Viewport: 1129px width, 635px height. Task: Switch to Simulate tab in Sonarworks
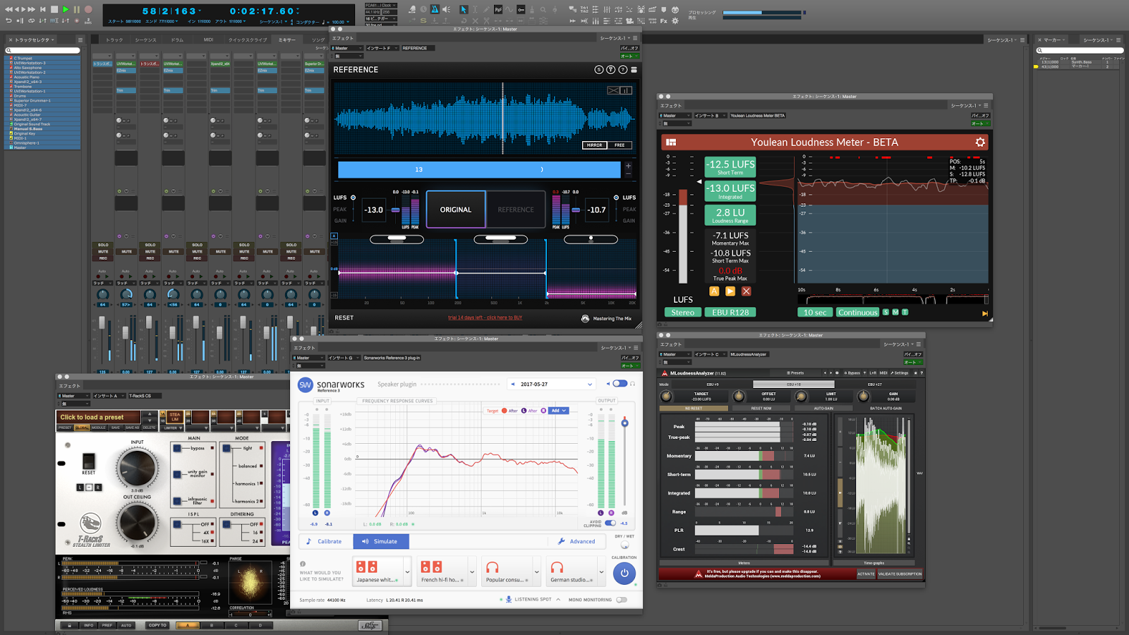380,541
